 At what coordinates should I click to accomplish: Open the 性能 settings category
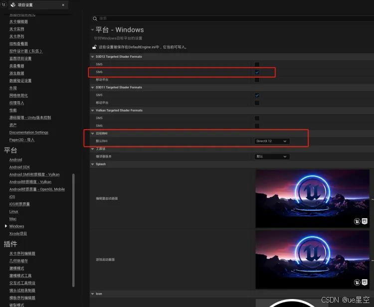(x=13, y=110)
